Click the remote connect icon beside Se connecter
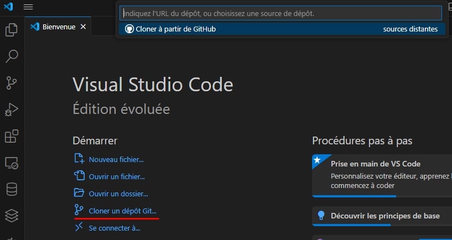452x240 pixels. tap(79, 227)
